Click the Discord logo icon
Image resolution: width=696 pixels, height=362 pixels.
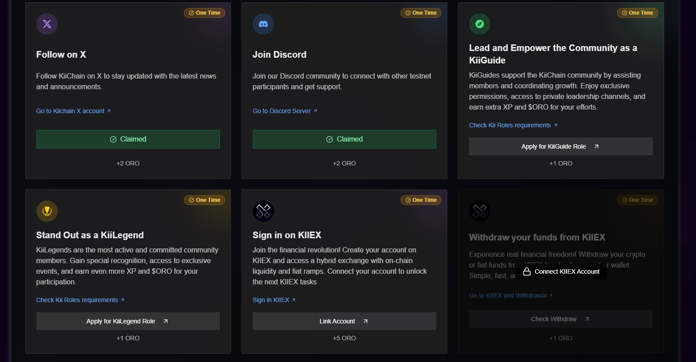click(263, 24)
